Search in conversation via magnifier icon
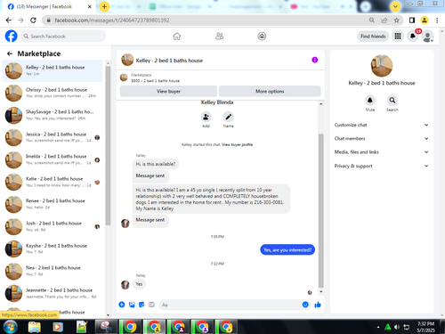Viewport: 445px width, 334px height. [x=392, y=101]
